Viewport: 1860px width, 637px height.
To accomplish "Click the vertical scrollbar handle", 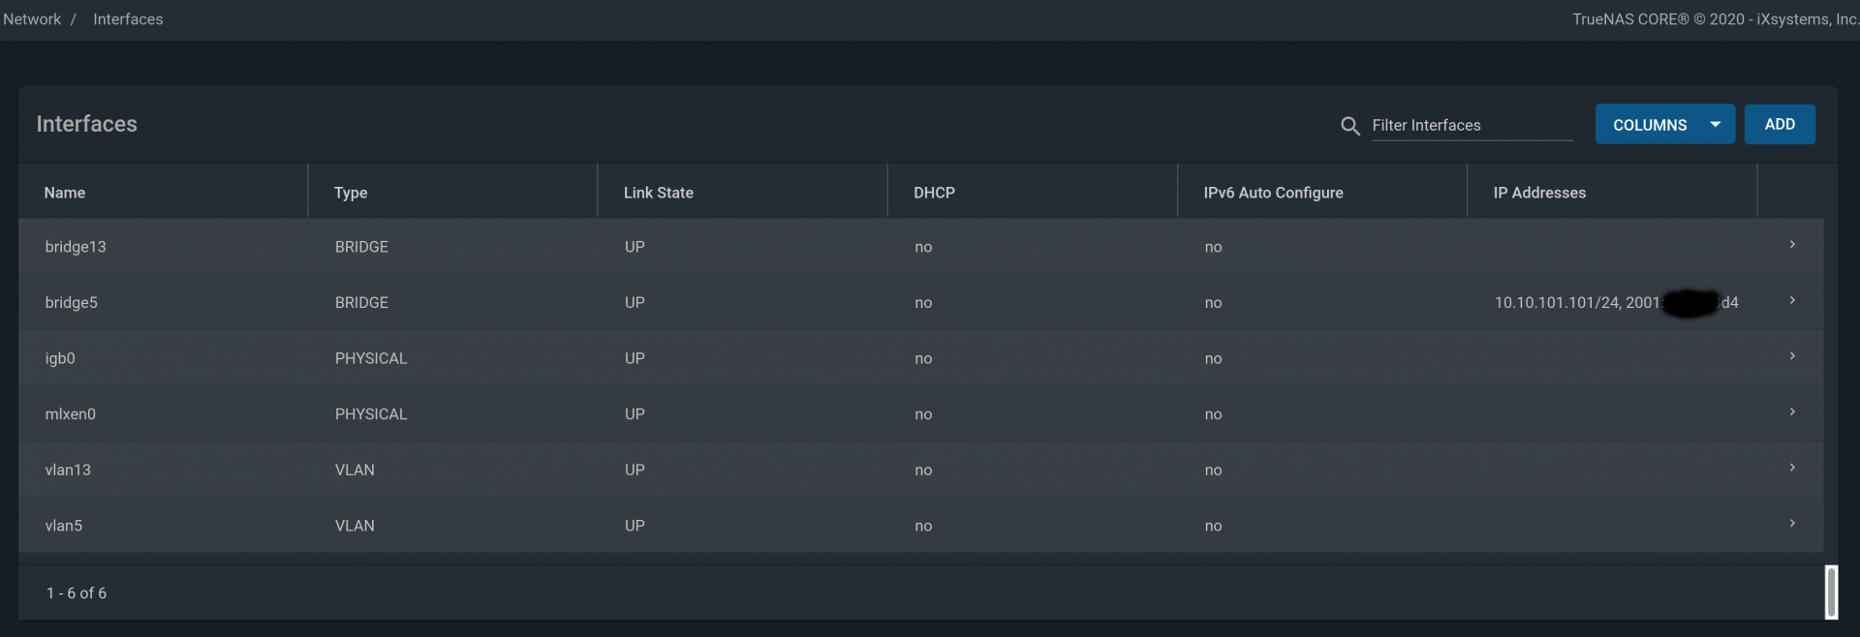I will point(1831,591).
